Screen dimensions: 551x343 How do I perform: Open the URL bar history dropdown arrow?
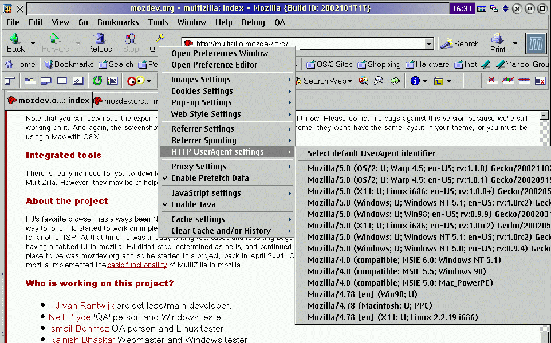click(x=428, y=44)
